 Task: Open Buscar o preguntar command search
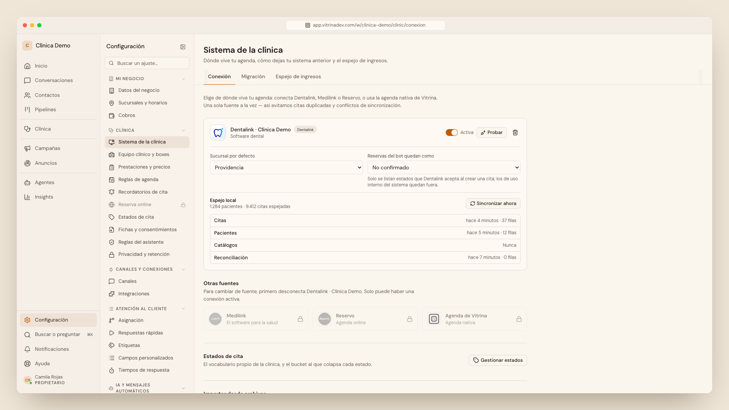point(58,334)
